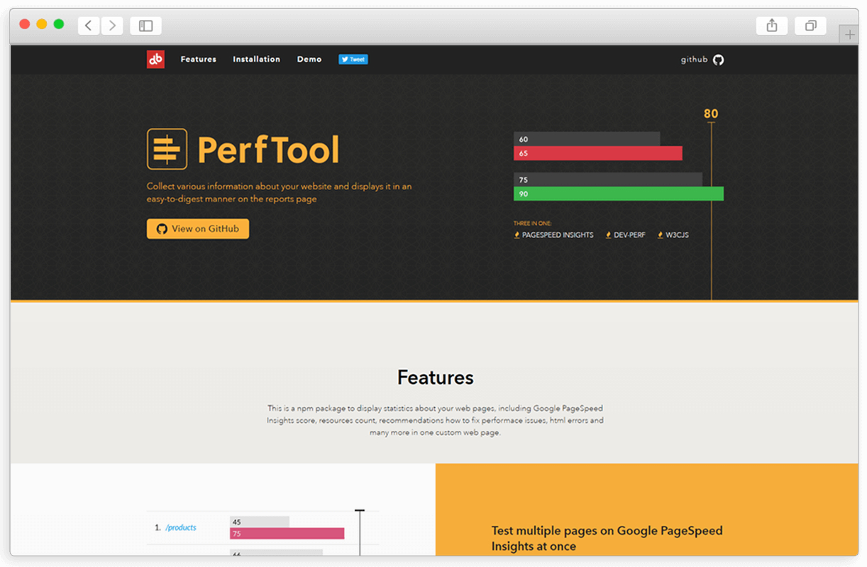The image size is (867, 567).
Task: Select the DEV-PERF label
Action: point(630,235)
